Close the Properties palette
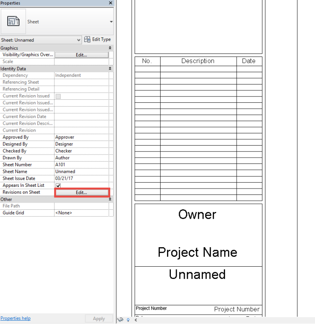The image size is (315, 324). click(111, 3)
